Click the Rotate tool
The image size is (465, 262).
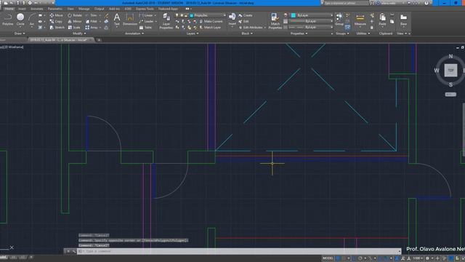pos(75,15)
